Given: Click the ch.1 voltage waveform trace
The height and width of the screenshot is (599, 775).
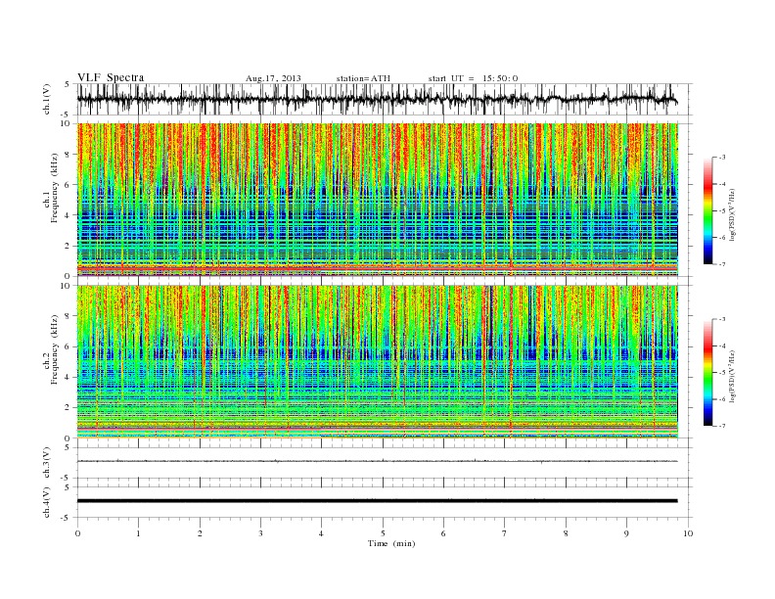Looking at the screenshot, I should click(x=377, y=99).
